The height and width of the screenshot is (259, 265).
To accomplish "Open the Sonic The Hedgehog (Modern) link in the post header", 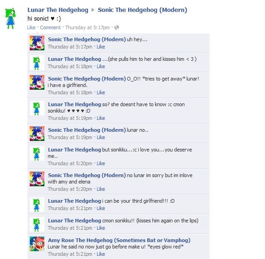I will pos(142,10).
